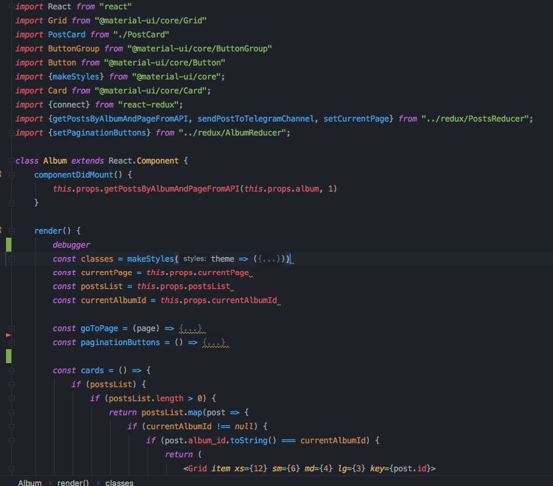The width and height of the screenshot is (553, 486).
Task: Expand goToPage folded gutter marker
Action: [x=11, y=328]
